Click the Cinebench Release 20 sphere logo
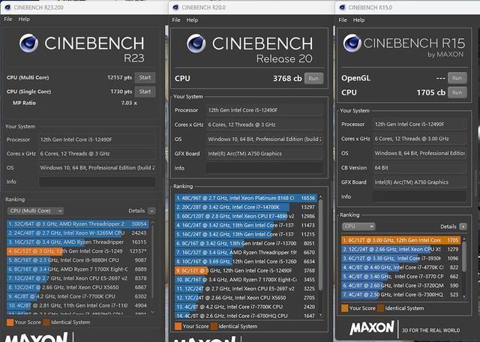The image size is (480, 342). click(196, 43)
